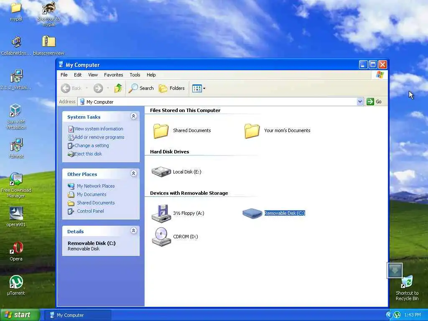Select Your mom's Documents folder icon
Image resolution: width=428 pixels, height=321 pixels.
252,130
